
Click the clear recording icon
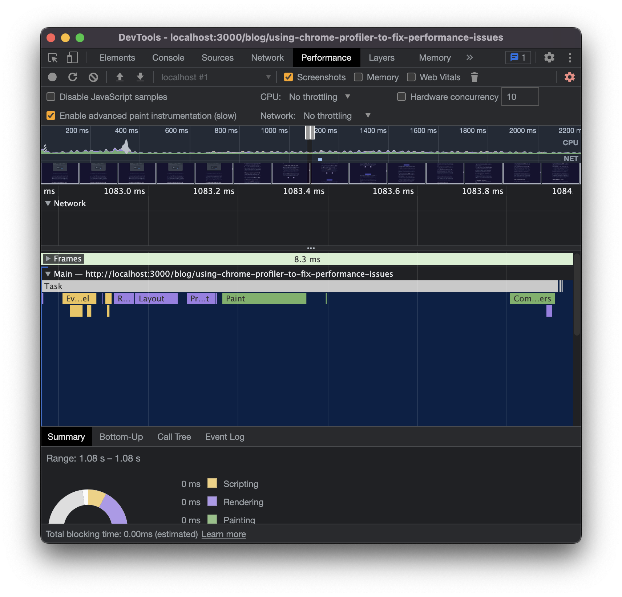(x=93, y=77)
